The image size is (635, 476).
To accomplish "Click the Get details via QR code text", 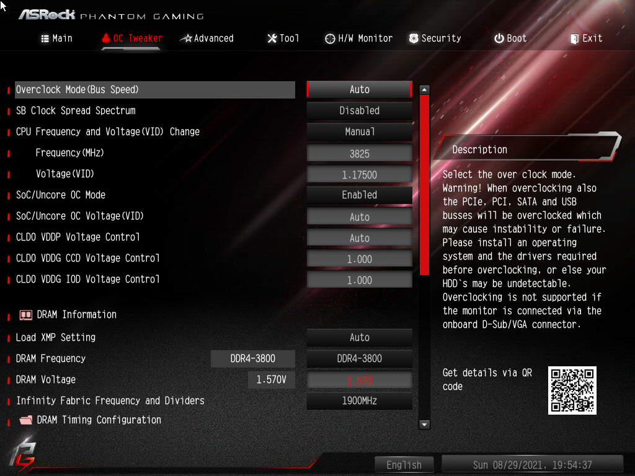I will (487, 379).
